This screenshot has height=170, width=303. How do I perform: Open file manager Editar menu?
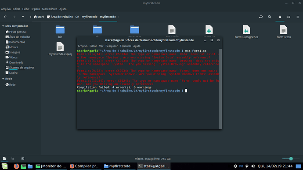(x=16, y=9)
